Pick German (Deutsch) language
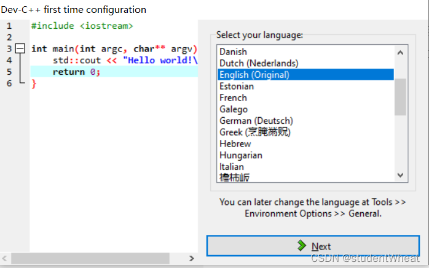Image resolution: width=429 pixels, height=268 pixels. (x=306, y=121)
